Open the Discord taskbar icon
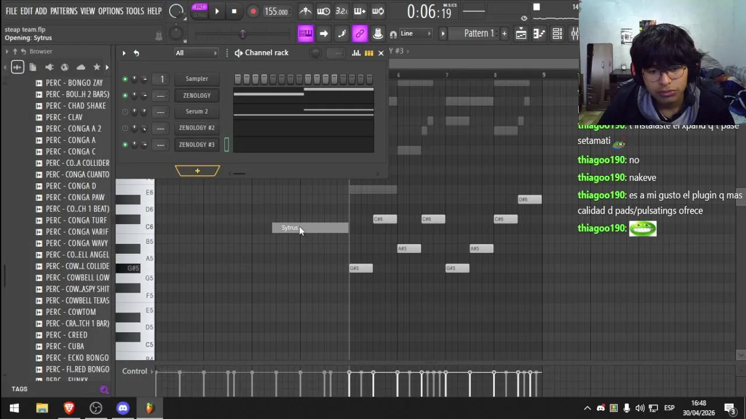The image size is (746, 419). click(123, 408)
